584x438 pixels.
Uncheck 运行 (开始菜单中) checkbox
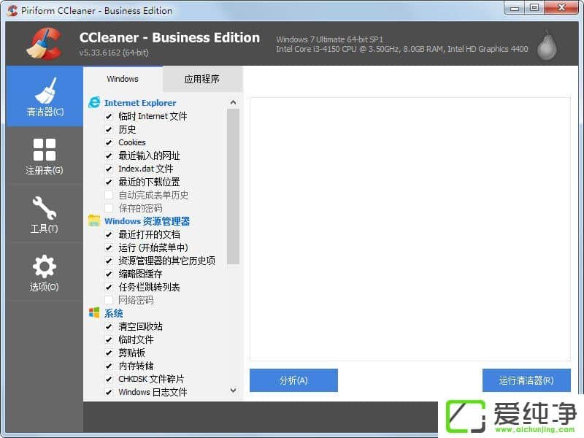pyautogui.click(x=109, y=247)
